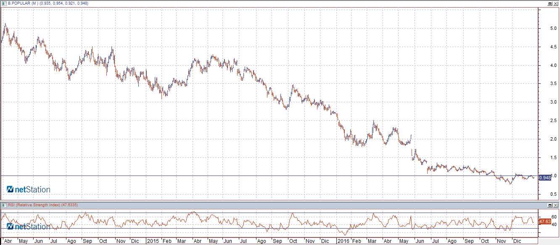
Task: Click the first Abr label on time axis
Action: (7, 241)
